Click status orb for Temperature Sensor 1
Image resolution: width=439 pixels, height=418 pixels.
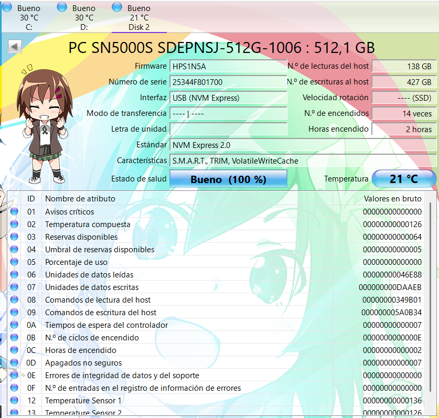(x=14, y=400)
